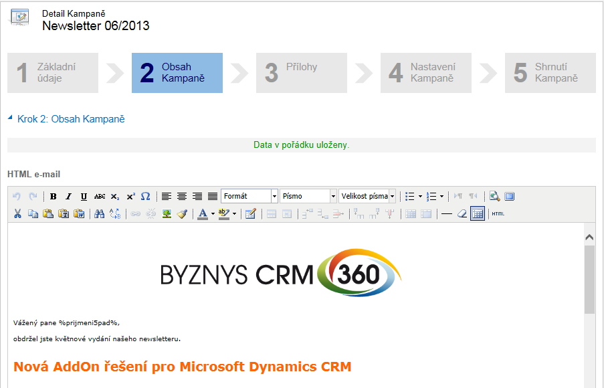This screenshot has height=388, width=604.
Task: Open HTML source editor
Action: tap(498, 213)
